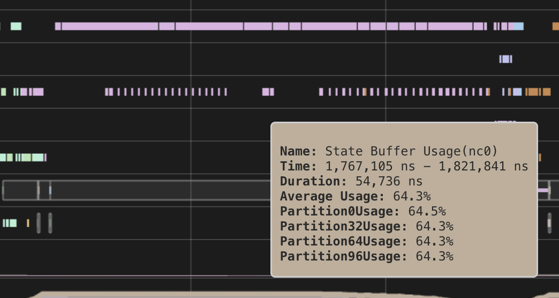Click the Duration 54,736 ns value
This screenshot has height=298, width=559.
tap(389, 181)
